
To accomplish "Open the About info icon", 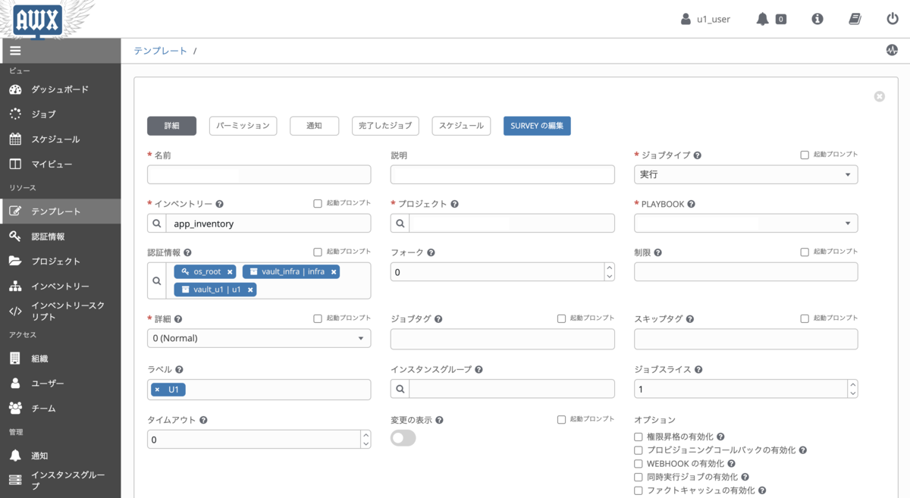I will pyautogui.click(x=817, y=19).
